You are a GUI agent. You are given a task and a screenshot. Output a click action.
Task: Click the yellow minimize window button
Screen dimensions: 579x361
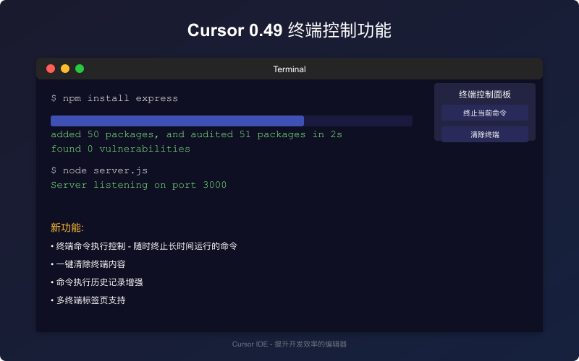(65, 69)
